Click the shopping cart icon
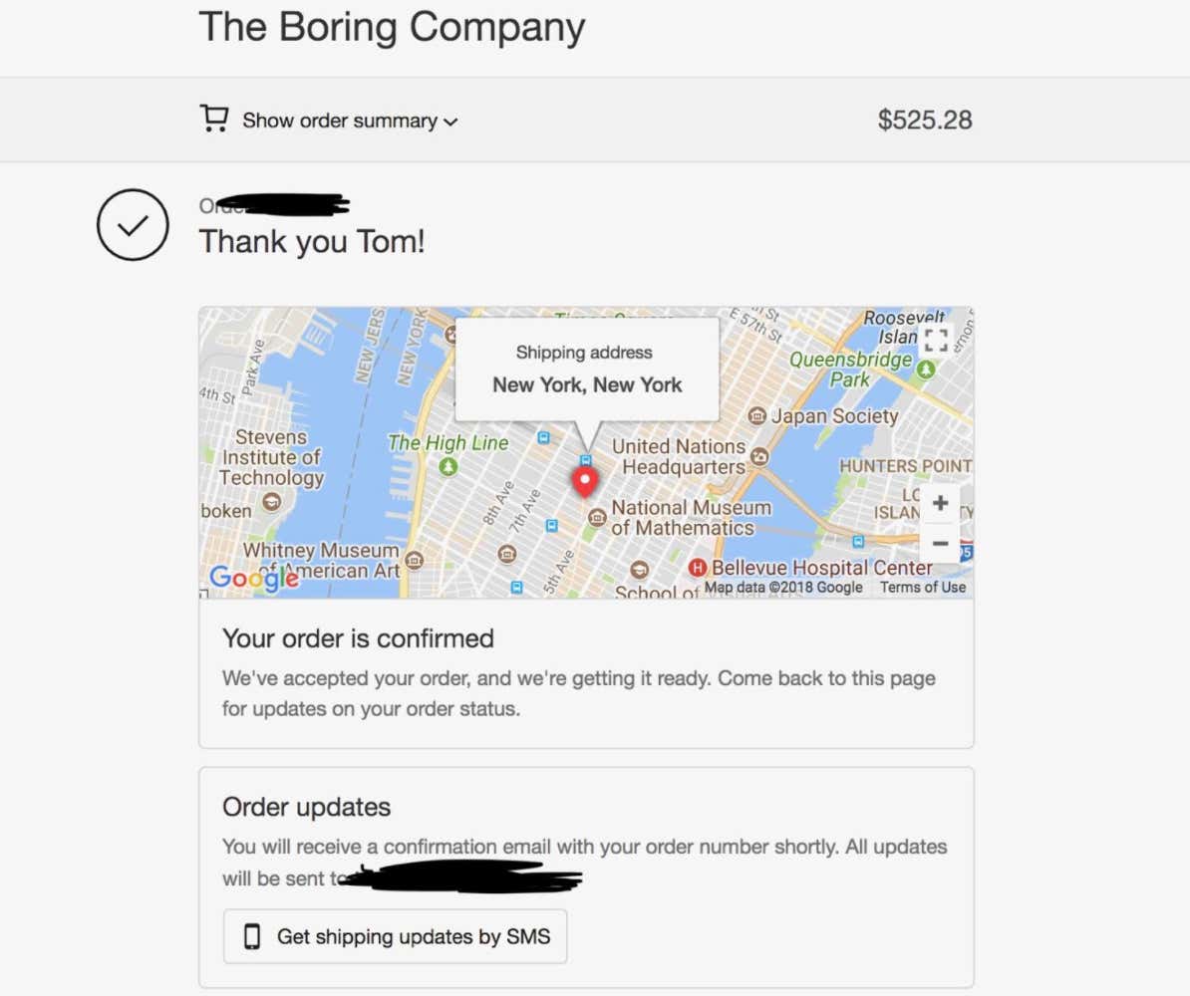Screen dimensions: 1190x996 point(213,120)
